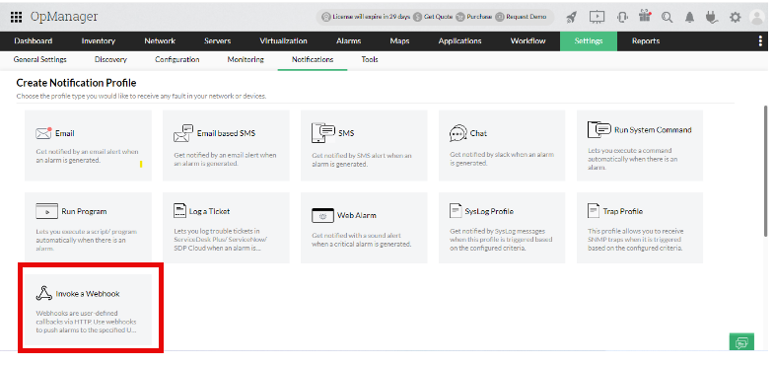Select the SysLog Profile title
This screenshot has width=774, height=366.
pos(489,211)
